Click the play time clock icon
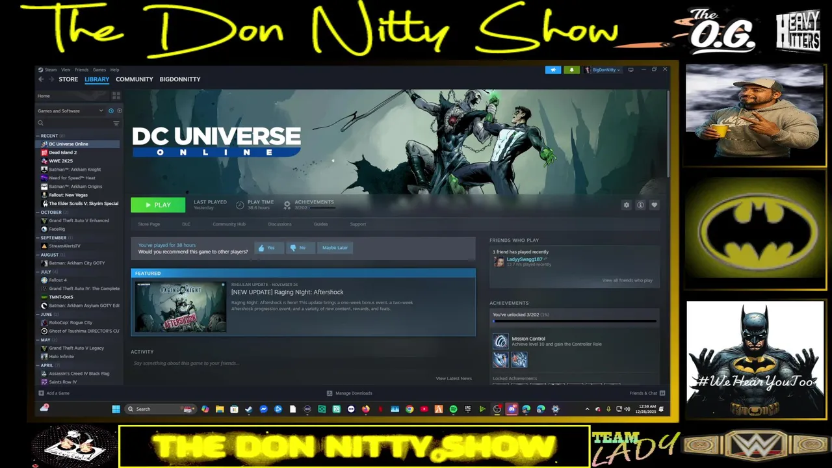The image size is (832, 468). [240, 205]
